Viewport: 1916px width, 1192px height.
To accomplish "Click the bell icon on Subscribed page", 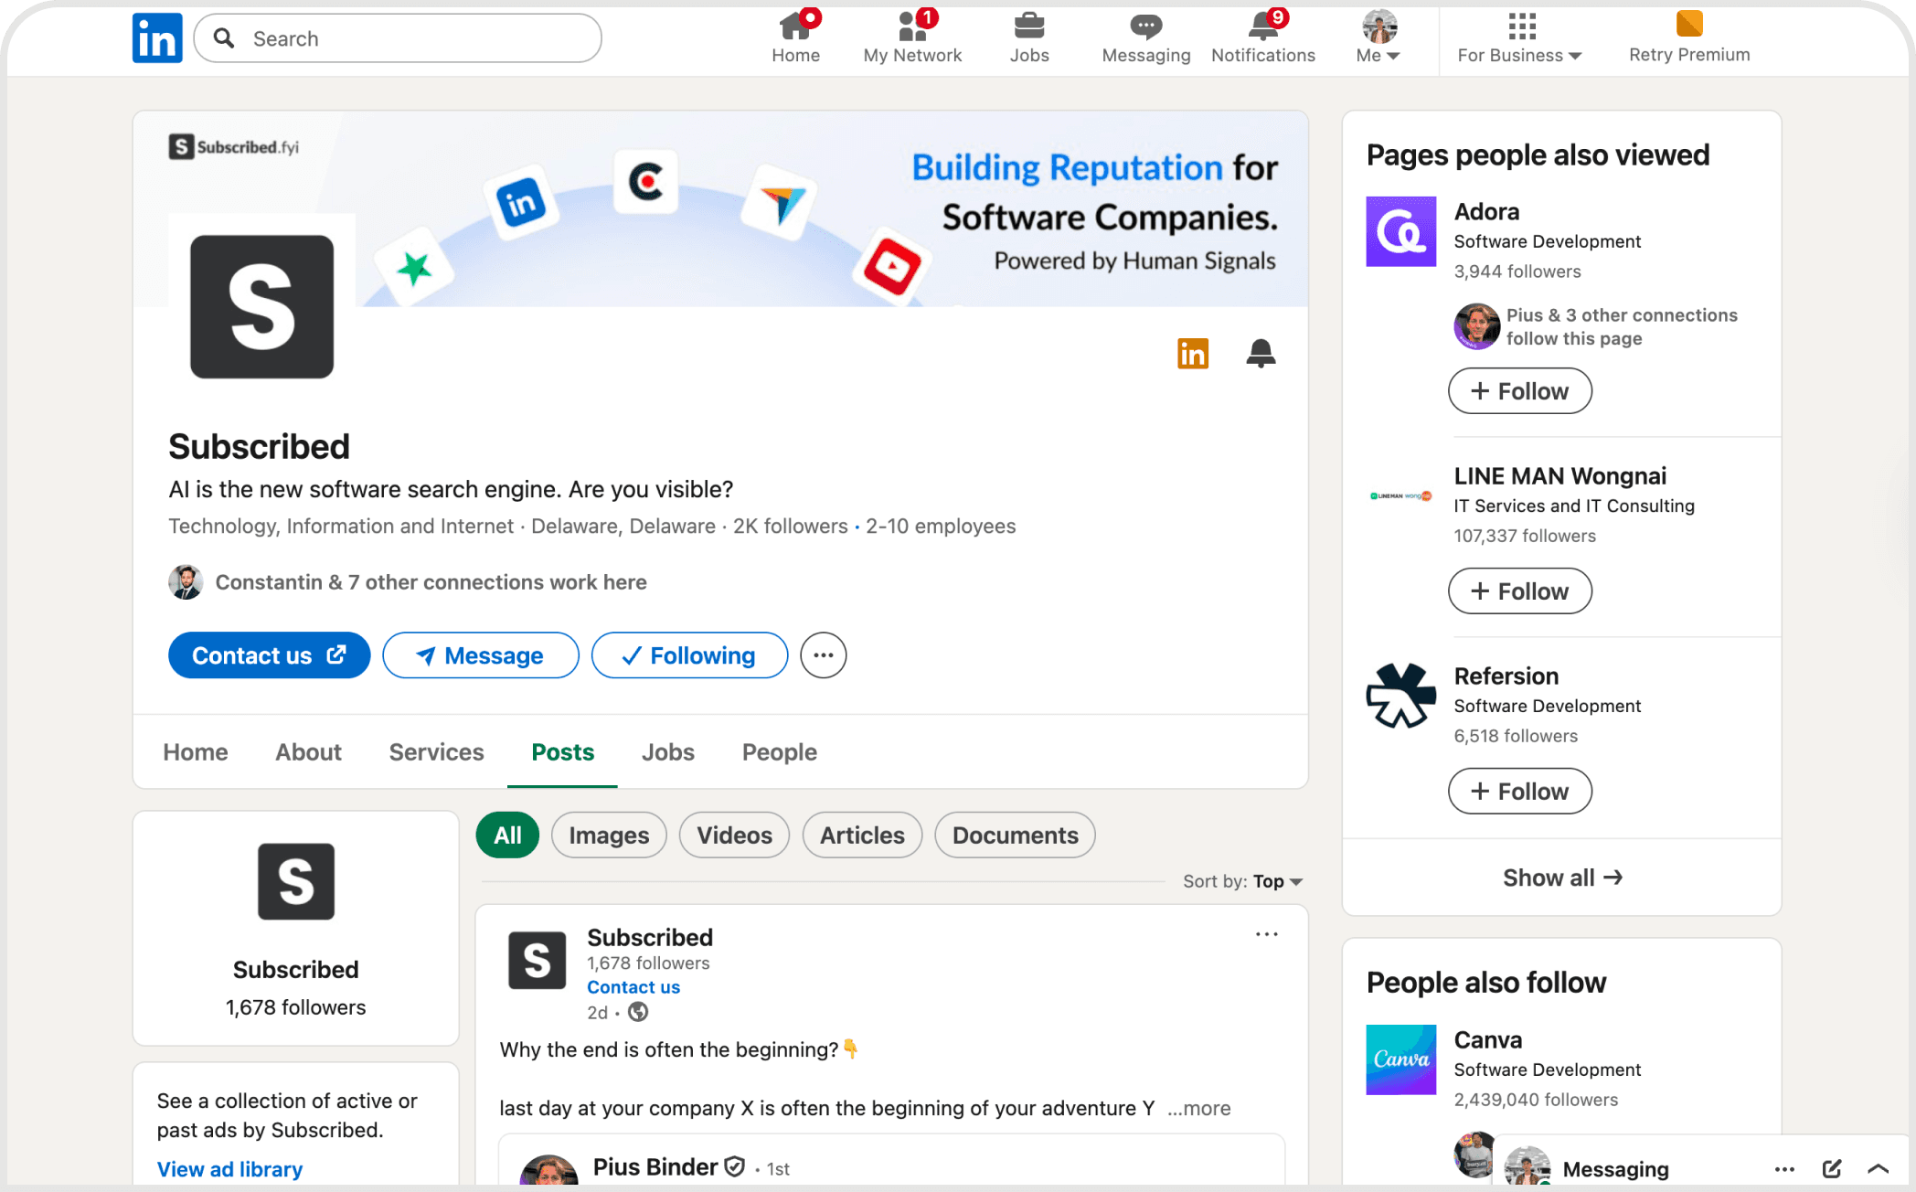I will pos(1261,353).
